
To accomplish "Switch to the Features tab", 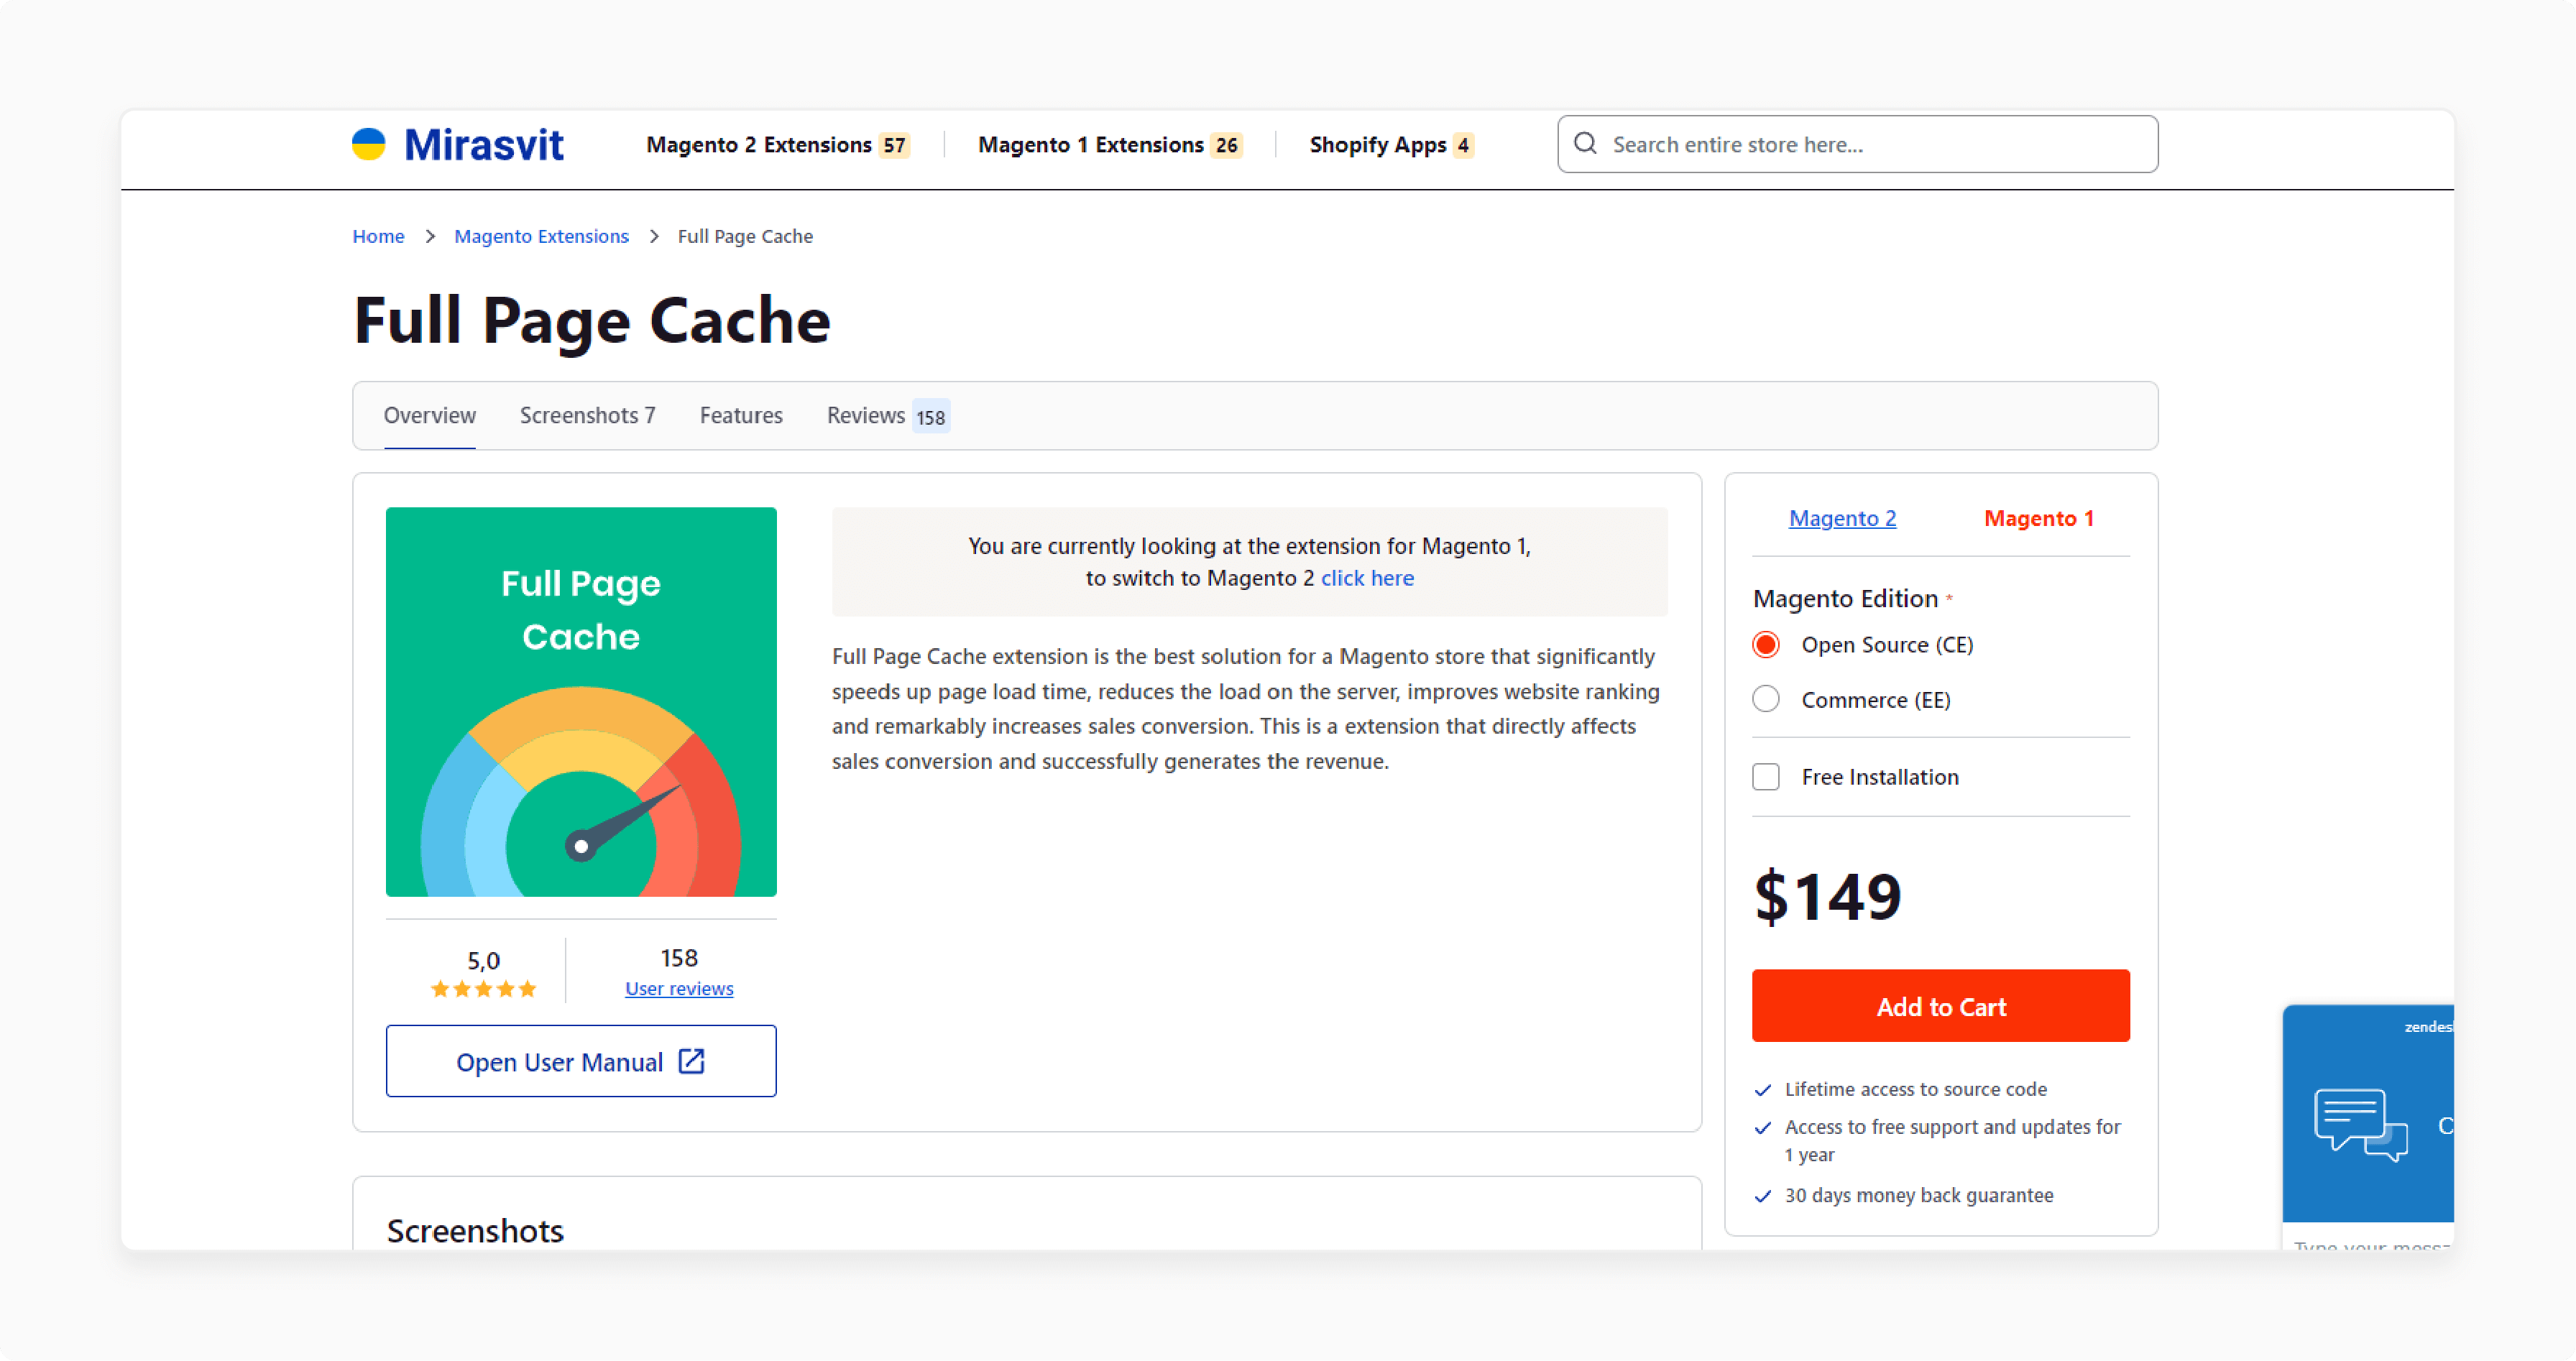I will point(741,416).
